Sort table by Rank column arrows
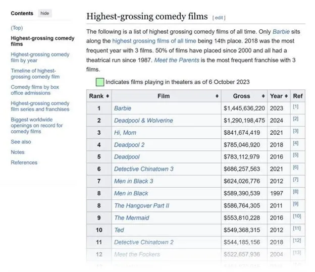 click(108, 96)
